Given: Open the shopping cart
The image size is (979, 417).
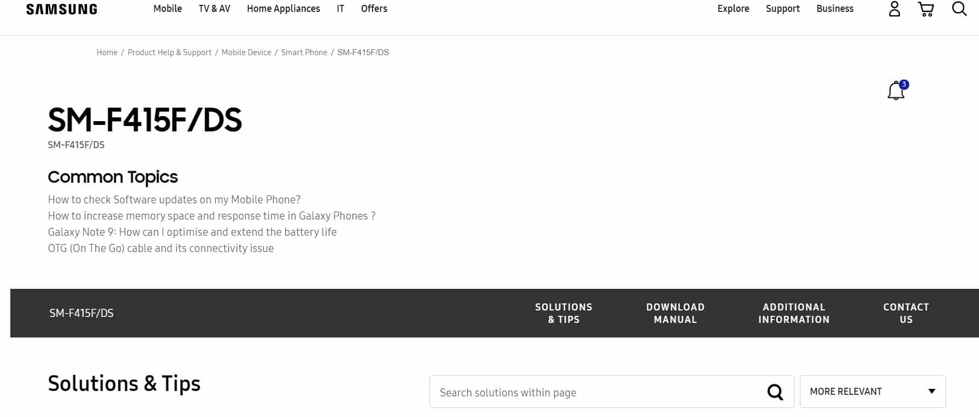Looking at the screenshot, I should 926,9.
